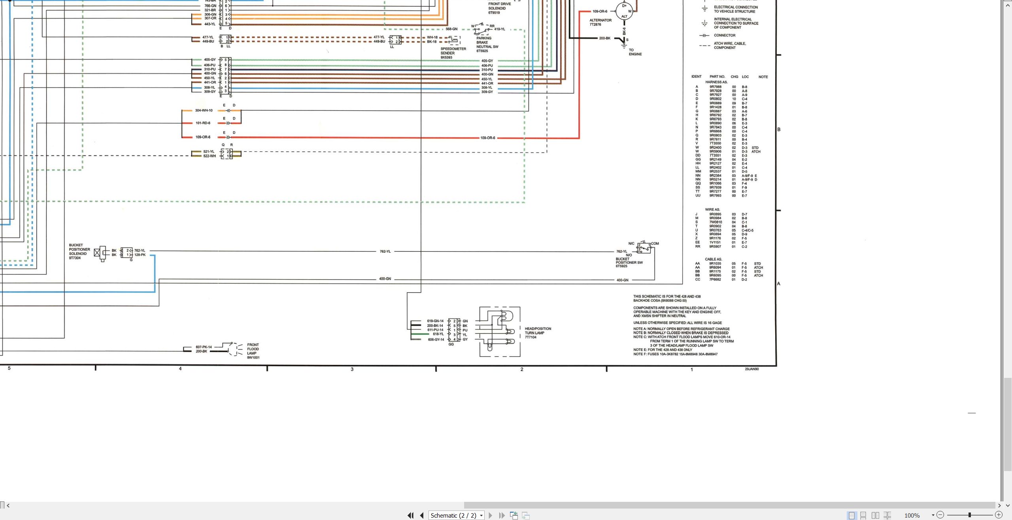This screenshot has height=520, width=1012.
Task: Click the next view icon
Action: pos(526,515)
